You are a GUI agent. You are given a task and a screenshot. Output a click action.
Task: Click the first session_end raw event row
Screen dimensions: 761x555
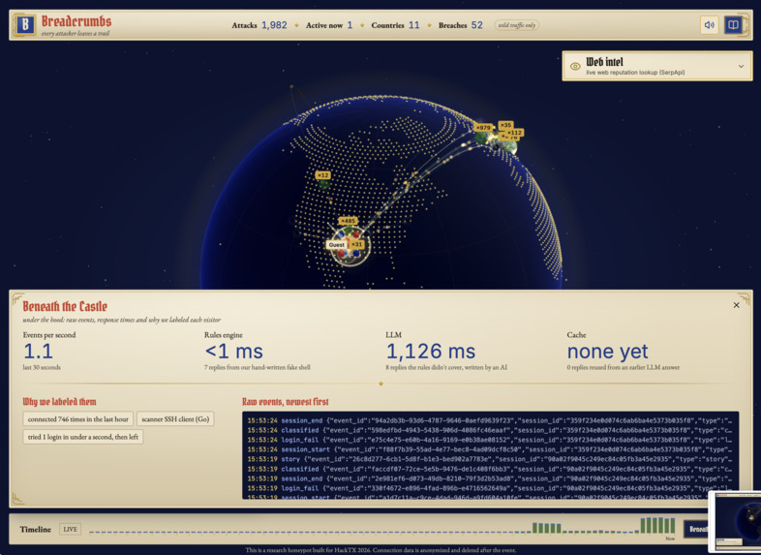pos(490,420)
